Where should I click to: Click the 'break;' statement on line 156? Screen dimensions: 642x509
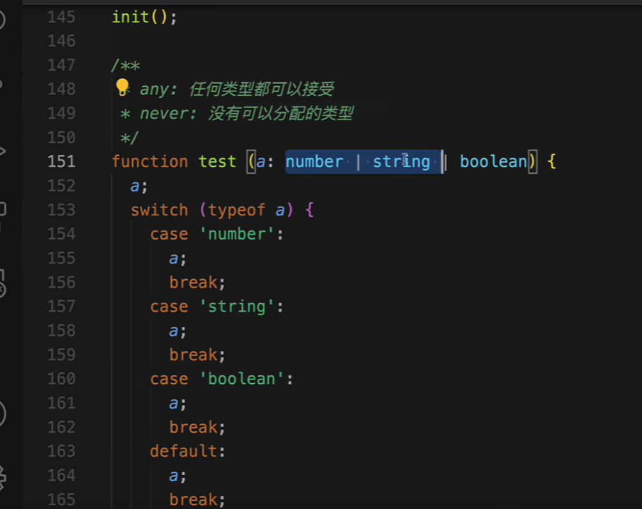pos(194,282)
